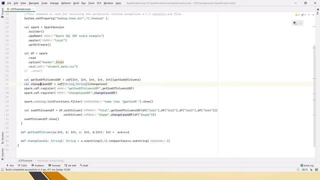Click the green checkmark typo indicator

point(303,14)
